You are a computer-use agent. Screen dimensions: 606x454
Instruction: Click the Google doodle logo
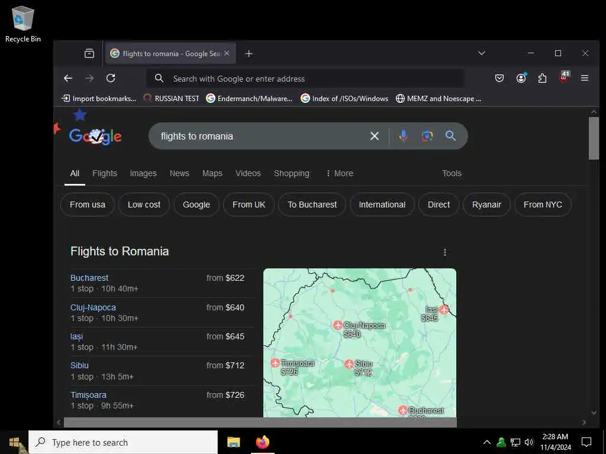pos(95,136)
